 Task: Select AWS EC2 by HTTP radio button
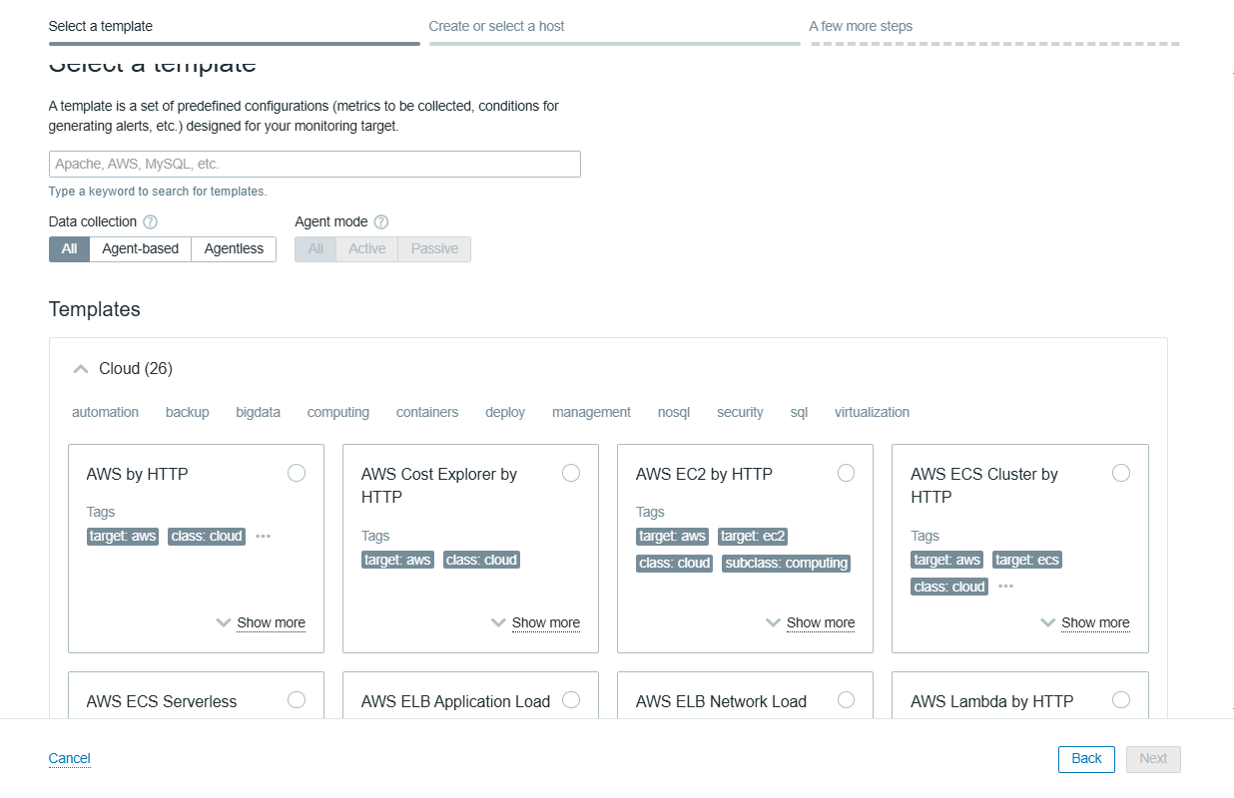coord(846,473)
